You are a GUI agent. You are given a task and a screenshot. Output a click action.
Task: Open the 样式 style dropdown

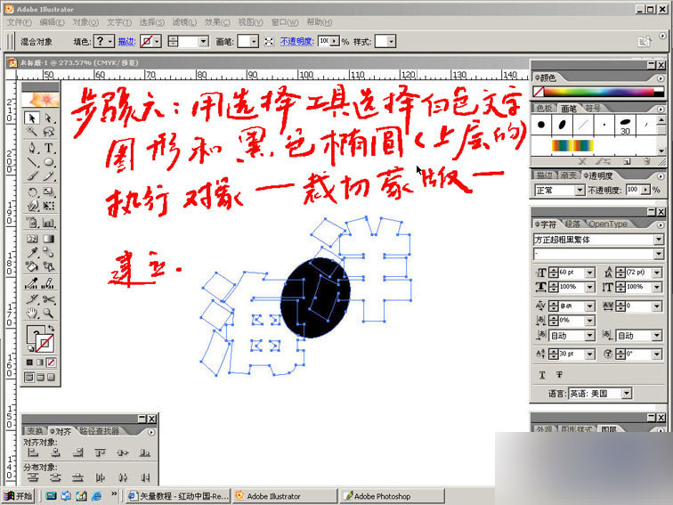[x=391, y=41]
